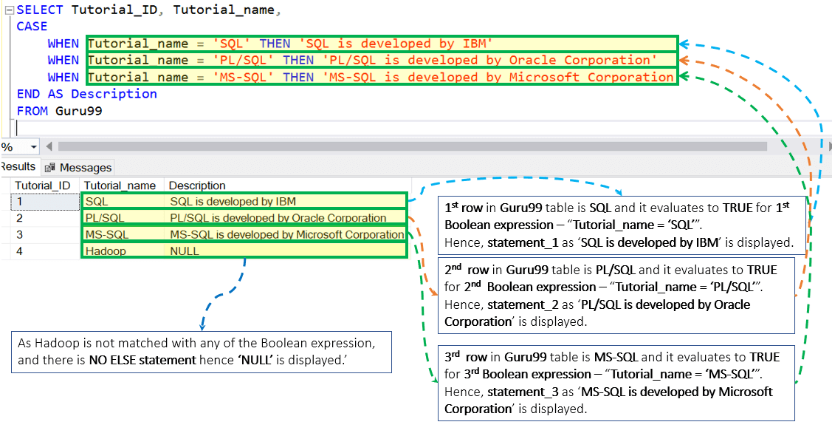The height and width of the screenshot is (436, 832).
Task: Select the Tutorial_name column header
Action: (x=118, y=185)
